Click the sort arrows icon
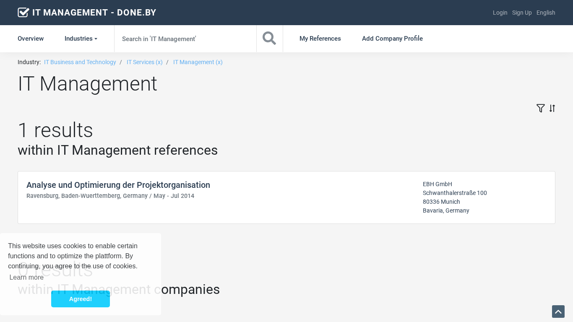This screenshot has width=573, height=322. tap(552, 108)
